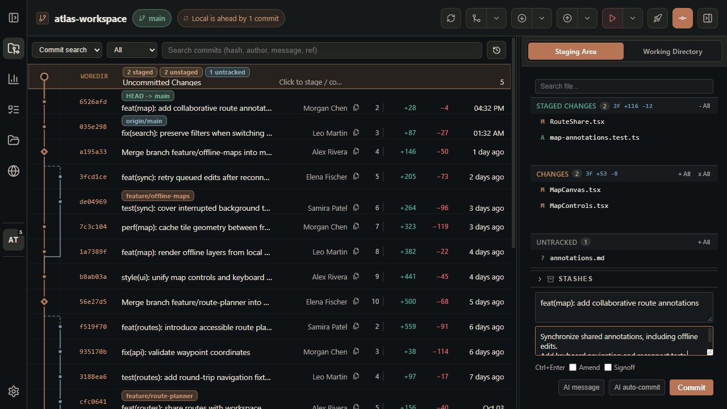Open the Commit search dropdown

pos(67,50)
